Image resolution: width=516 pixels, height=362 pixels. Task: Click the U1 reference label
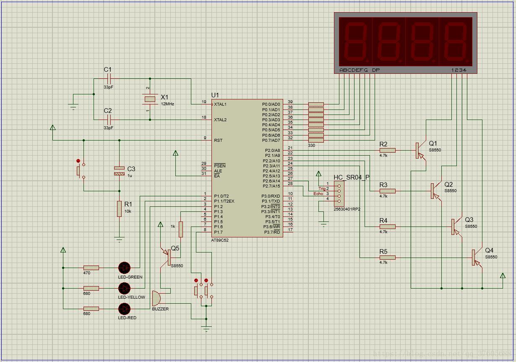point(215,95)
